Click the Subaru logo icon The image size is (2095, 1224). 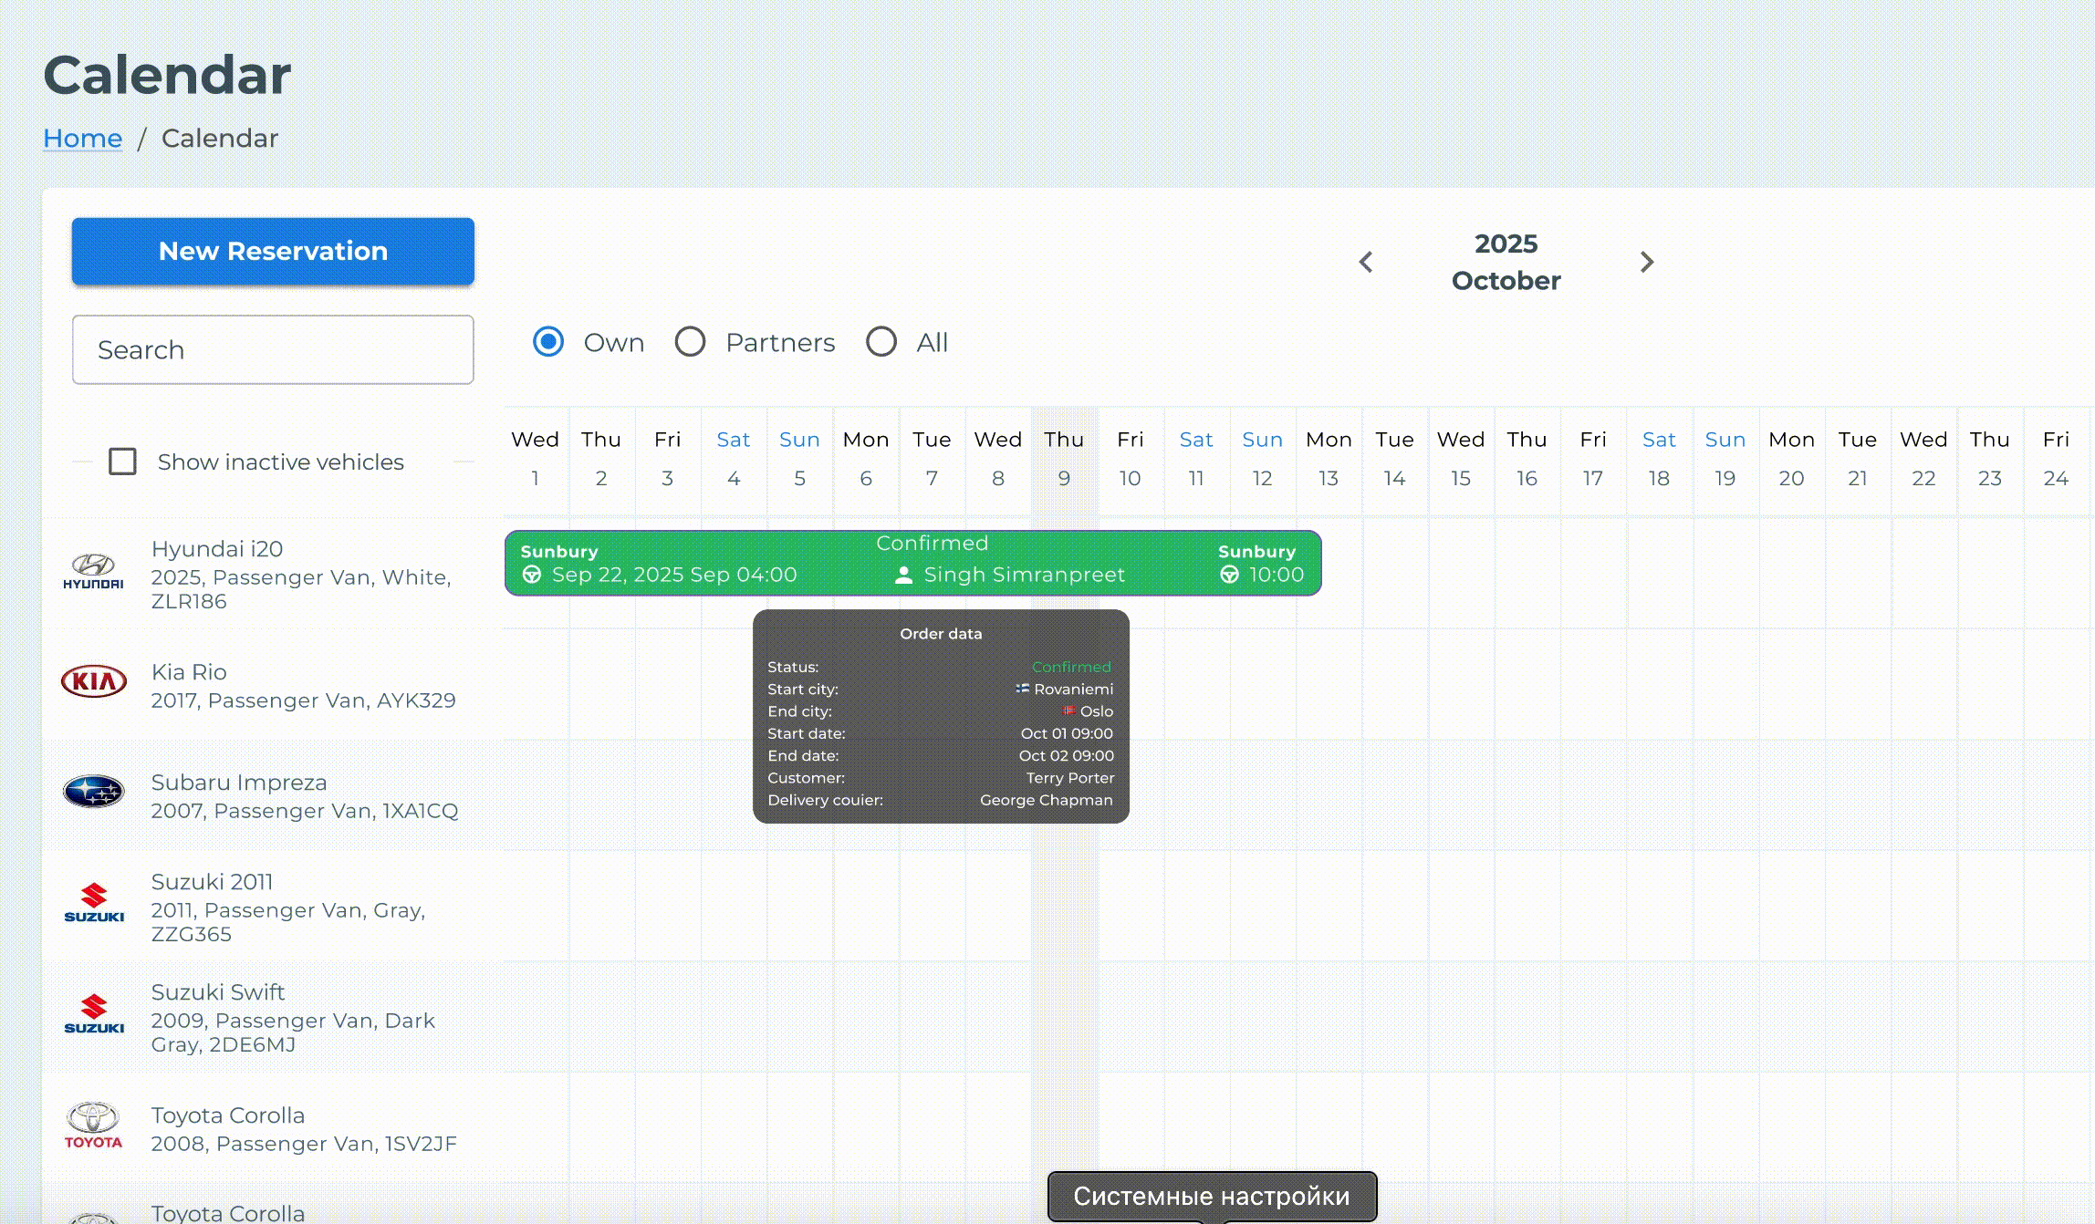tap(93, 791)
